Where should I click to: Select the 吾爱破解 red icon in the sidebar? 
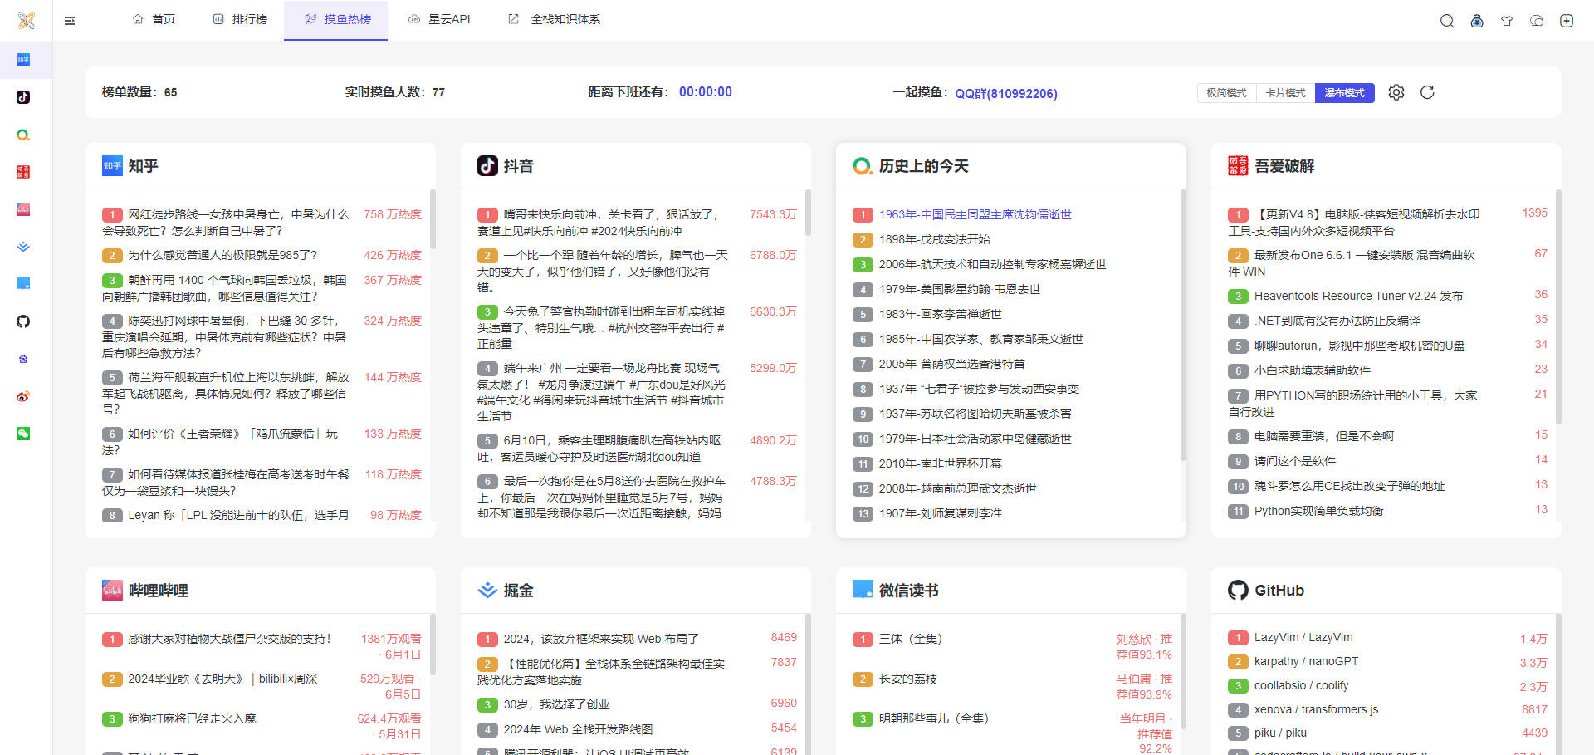point(23,172)
